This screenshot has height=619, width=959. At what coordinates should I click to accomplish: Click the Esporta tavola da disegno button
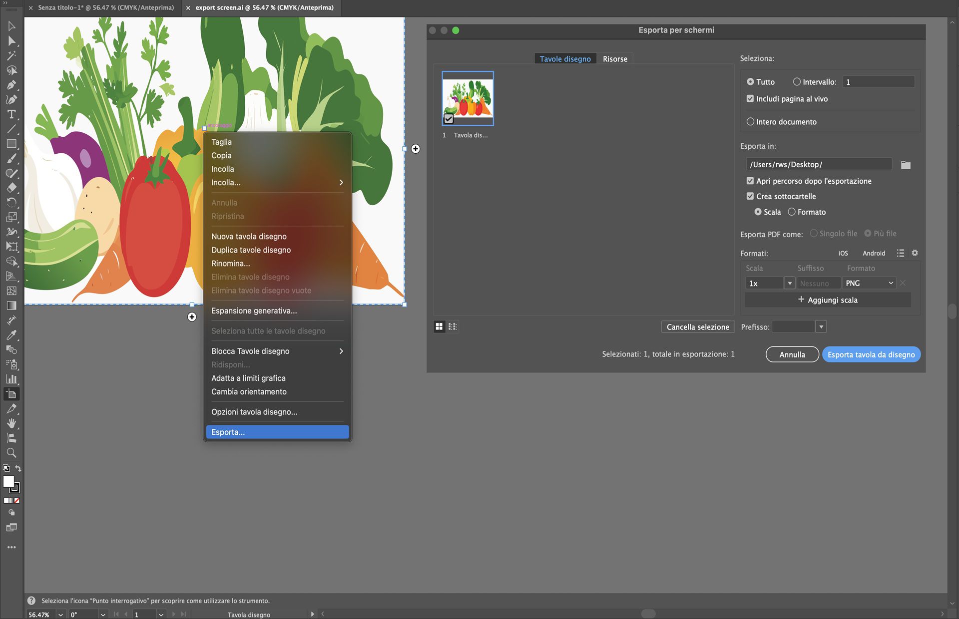(871, 354)
